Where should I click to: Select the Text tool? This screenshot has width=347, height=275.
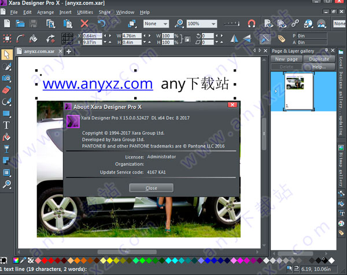(x=6, y=125)
